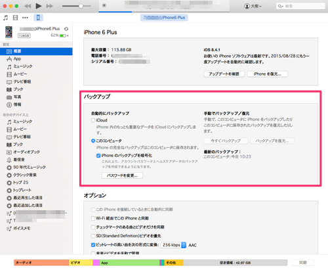
Task: Open ボイスメモ playlist
Action: (x=36, y=229)
